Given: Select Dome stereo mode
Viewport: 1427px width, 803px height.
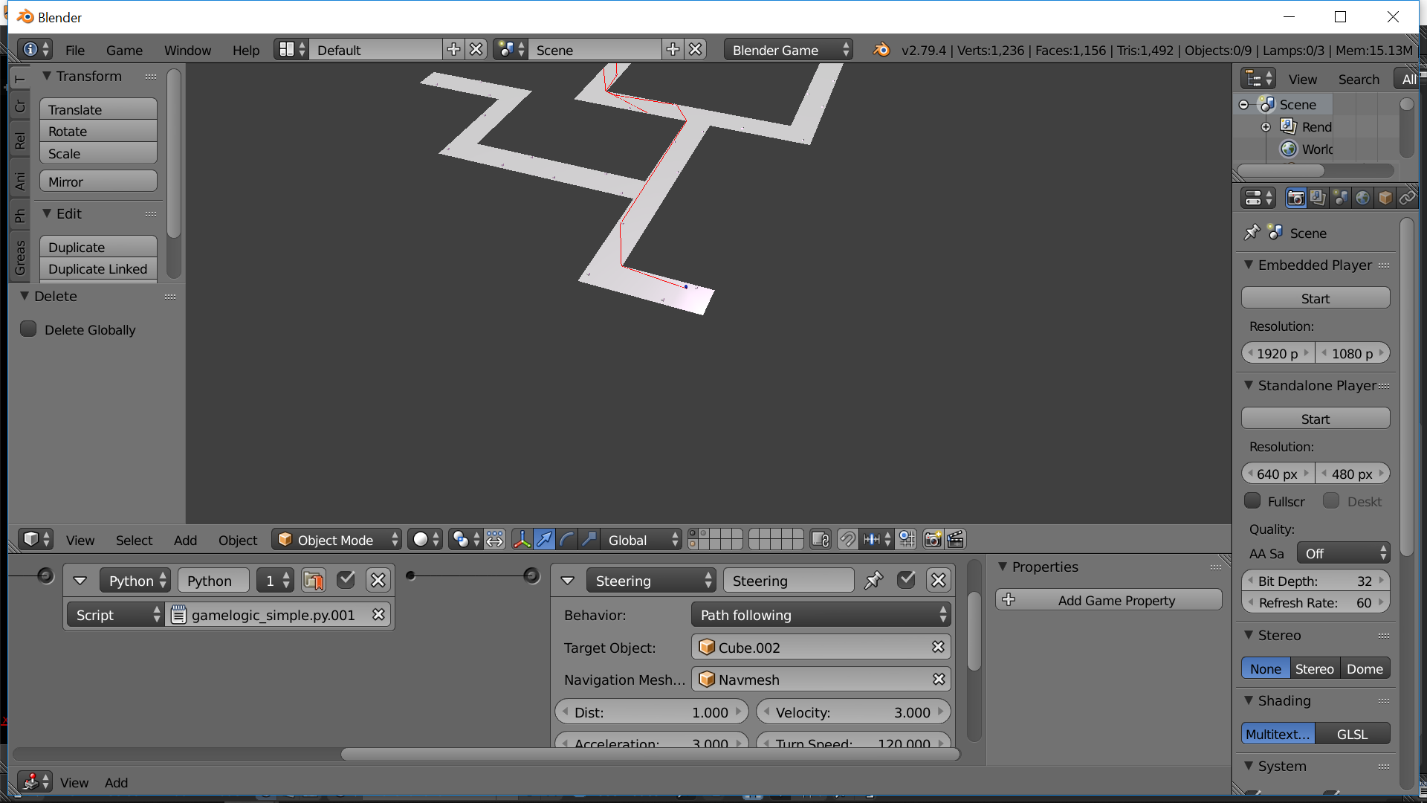Looking at the screenshot, I should [x=1365, y=668].
